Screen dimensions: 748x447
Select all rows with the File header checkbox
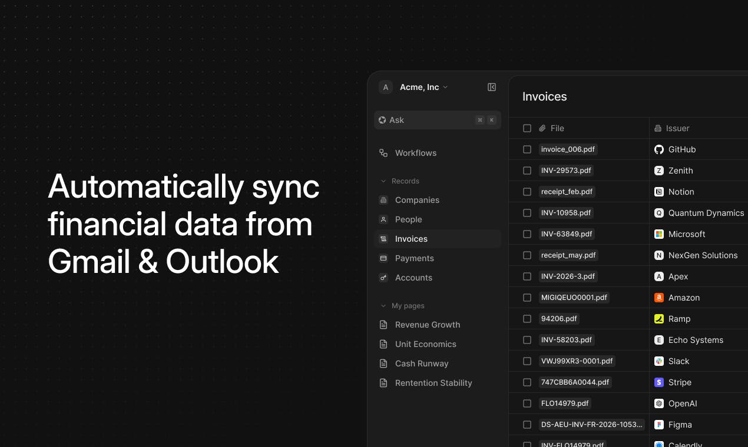tap(527, 128)
